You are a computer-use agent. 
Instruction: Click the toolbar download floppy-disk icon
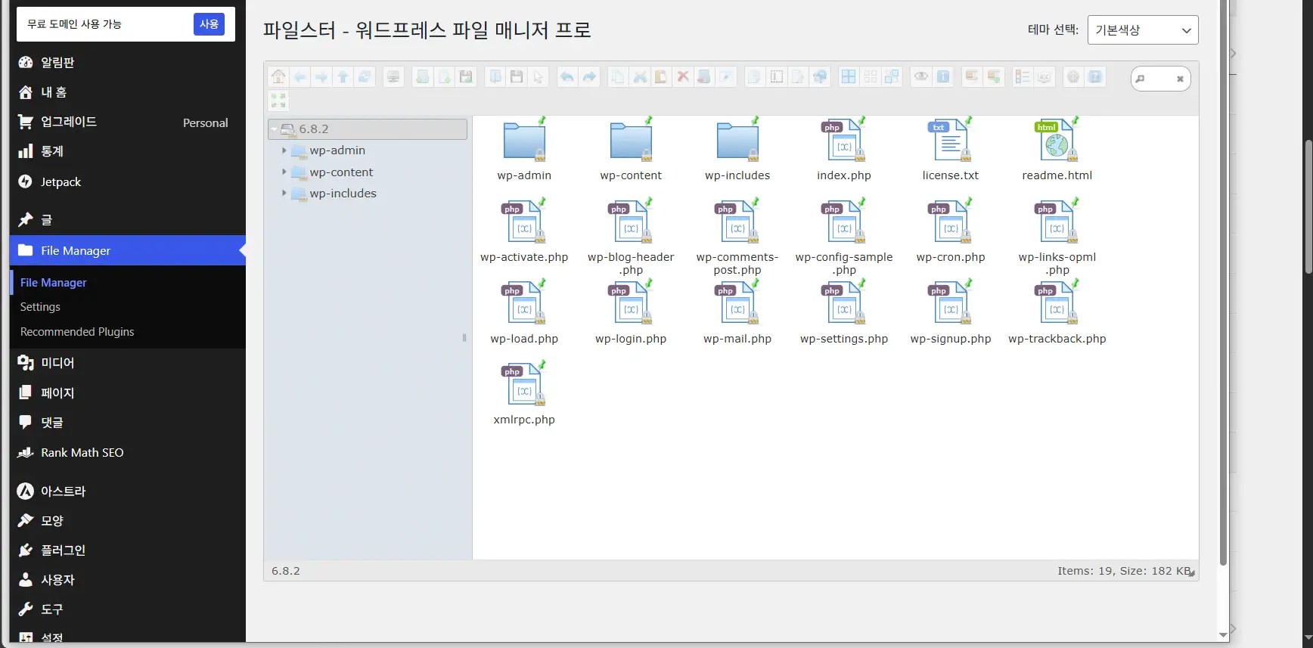(517, 76)
